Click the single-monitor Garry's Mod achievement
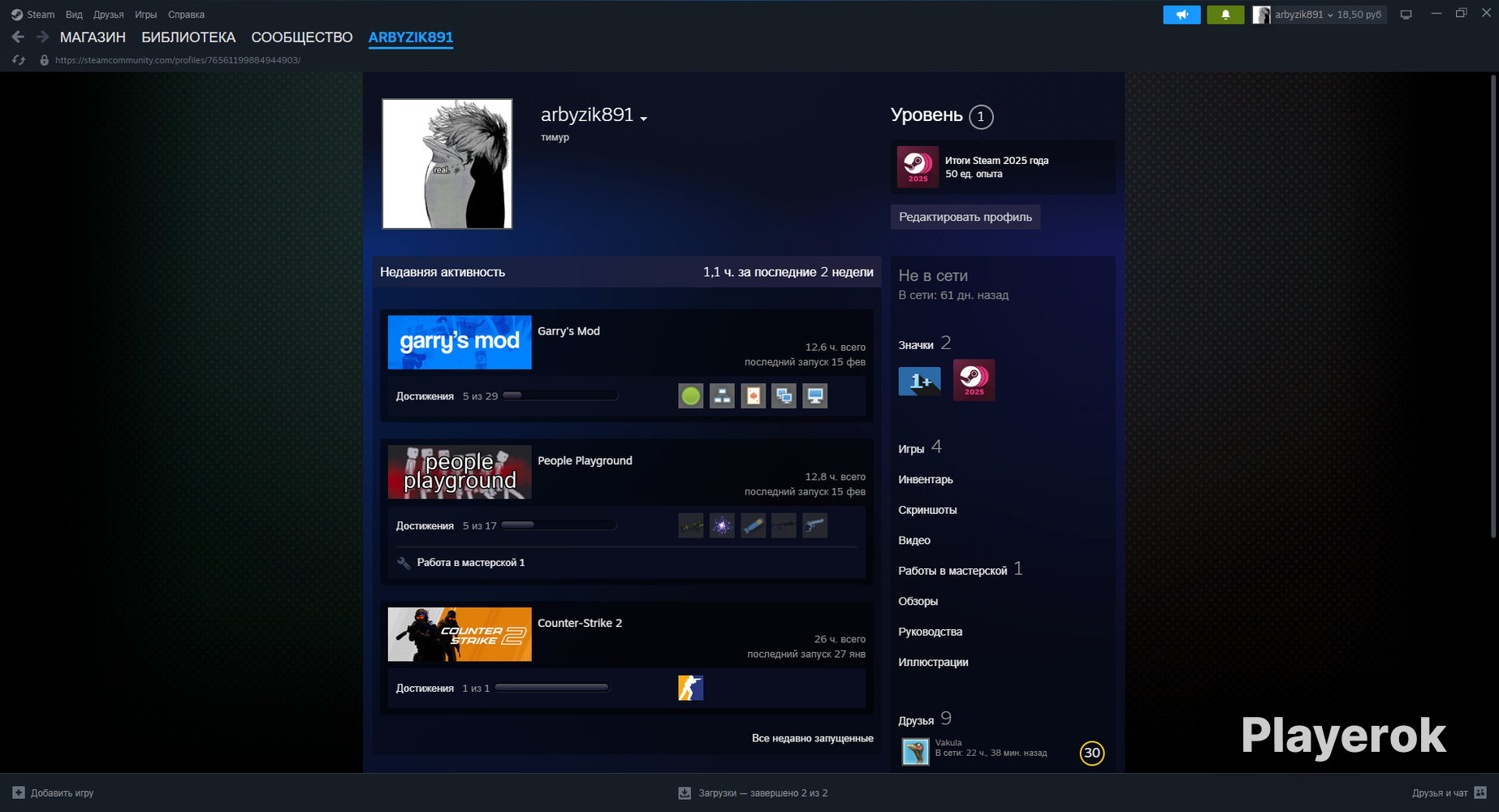 [x=815, y=396]
